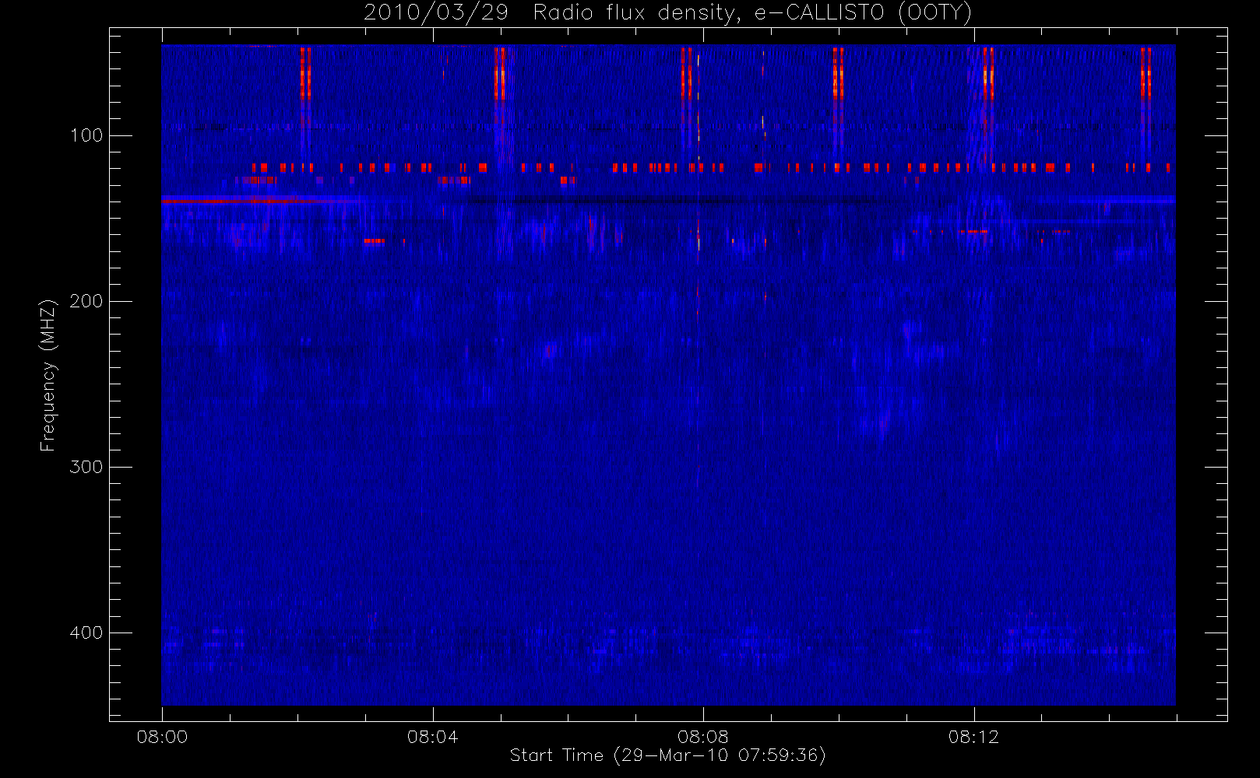Click the 'Start Time (29-Mar-10 07:59:36)' label
This screenshot has width=1260, height=778.
(x=667, y=755)
